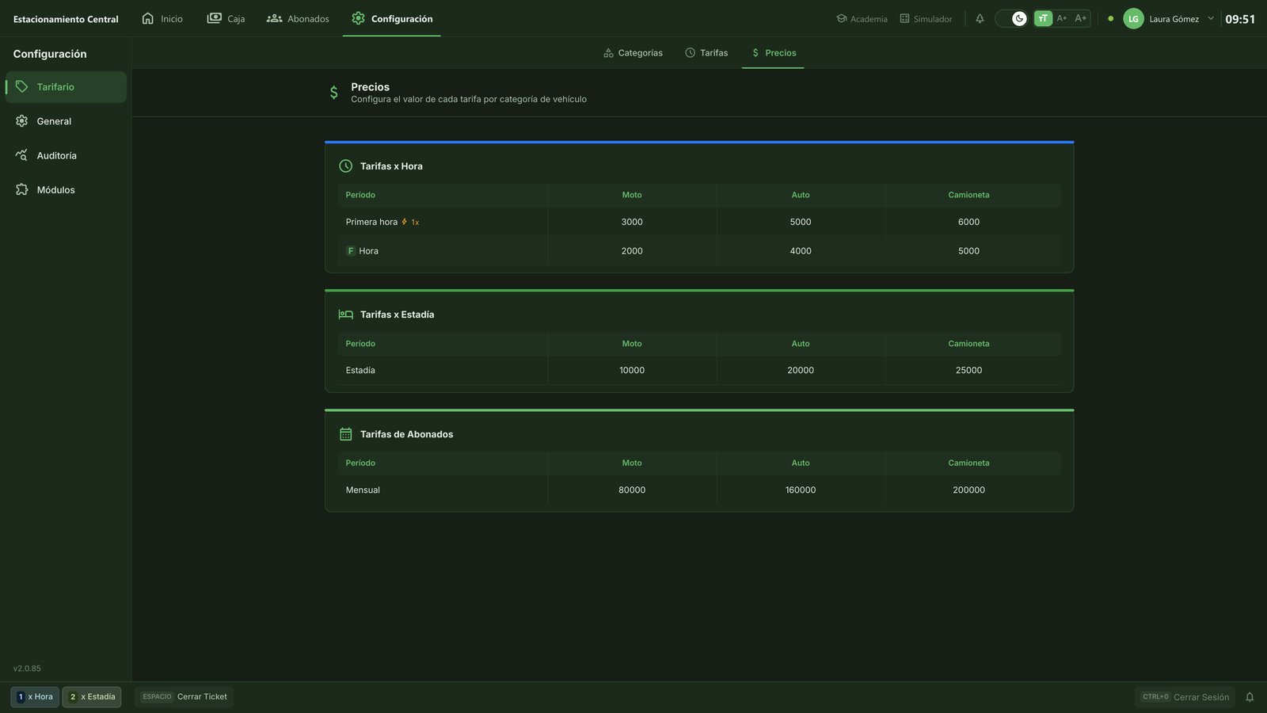This screenshot has width=1267, height=713.
Task: Open Tarifario in sidebar
Action: [x=66, y=87]
